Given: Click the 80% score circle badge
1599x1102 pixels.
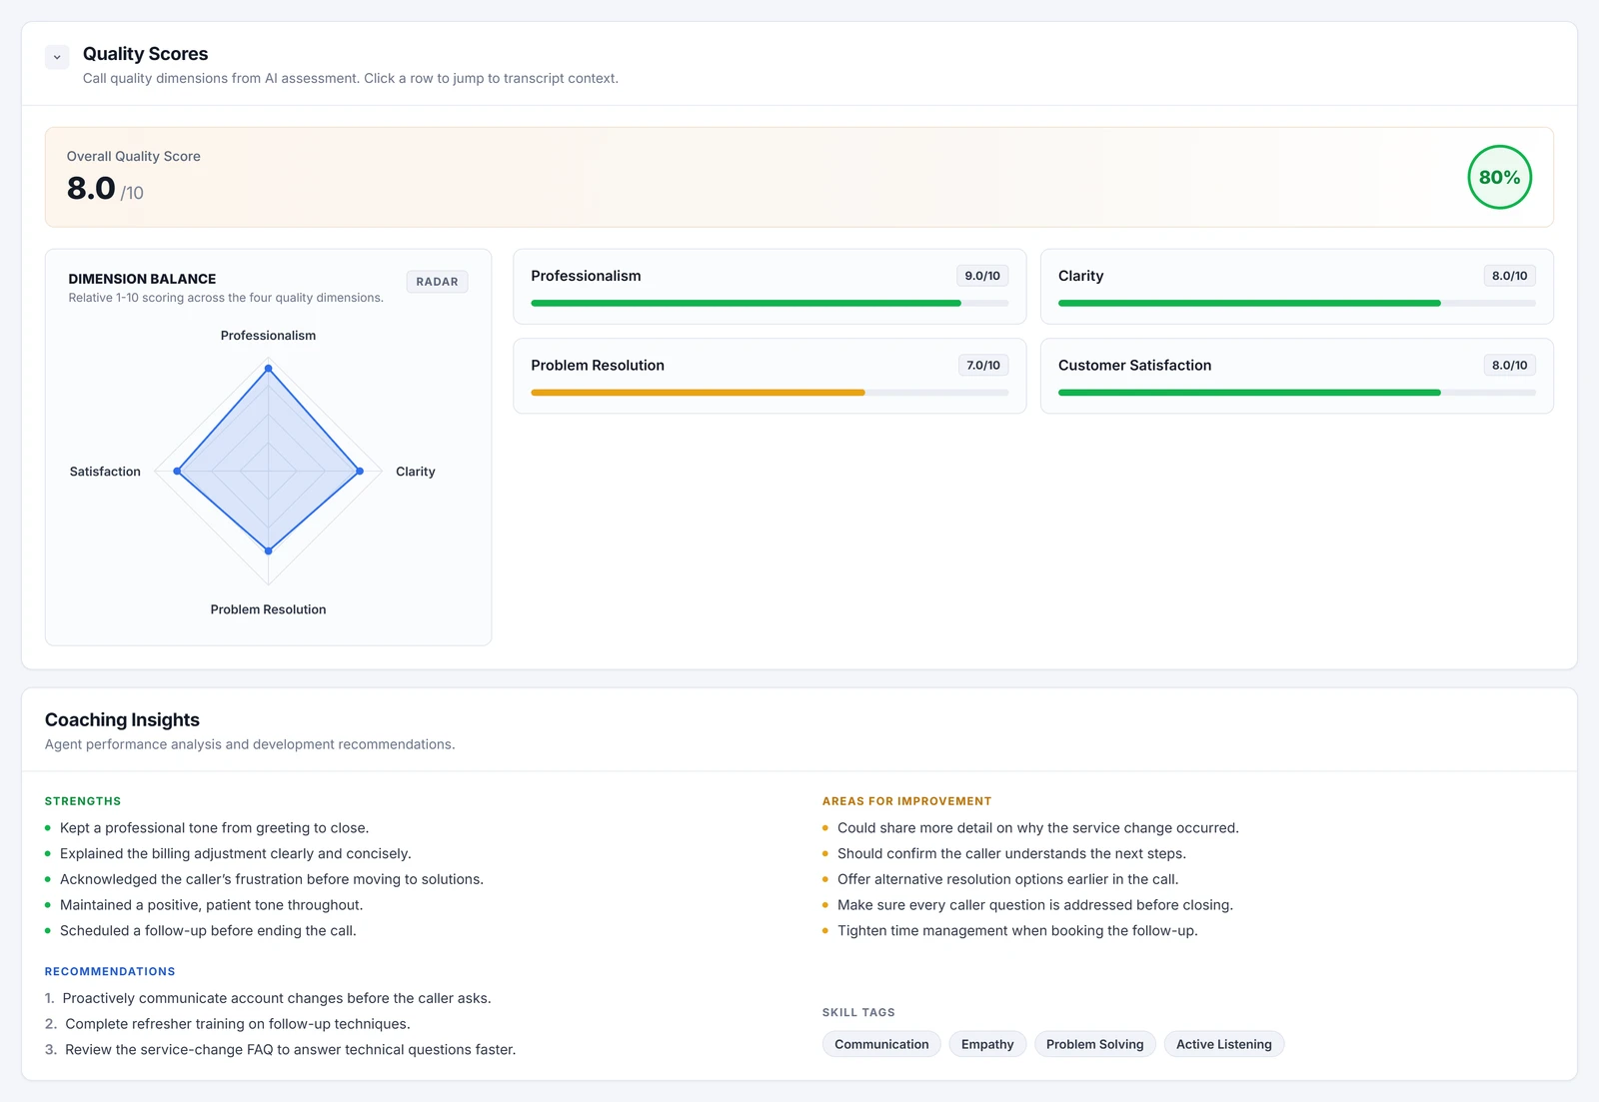Looking at the screenshot, I should [1499, 177].
